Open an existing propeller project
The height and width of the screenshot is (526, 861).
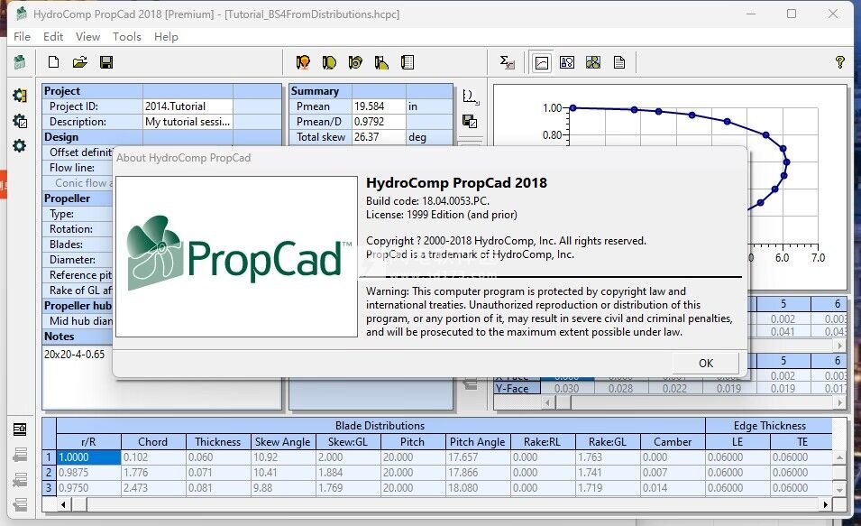78,62
